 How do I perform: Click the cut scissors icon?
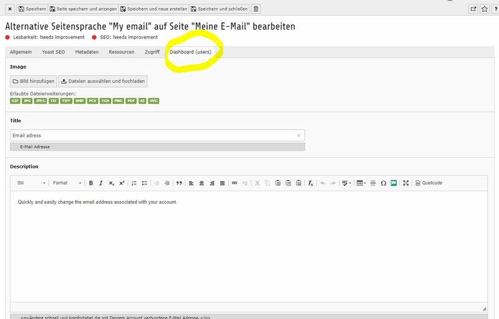(257, 183)
